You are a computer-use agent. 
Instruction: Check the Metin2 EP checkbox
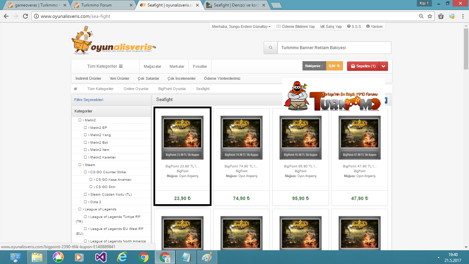[x=85, y=128]
